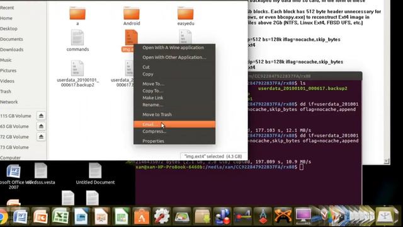Image resolution: width=403 pixels, height=227 pixels.
Task: Click the text window scrollbar down arrow
Action: click(x=386, y=161)
